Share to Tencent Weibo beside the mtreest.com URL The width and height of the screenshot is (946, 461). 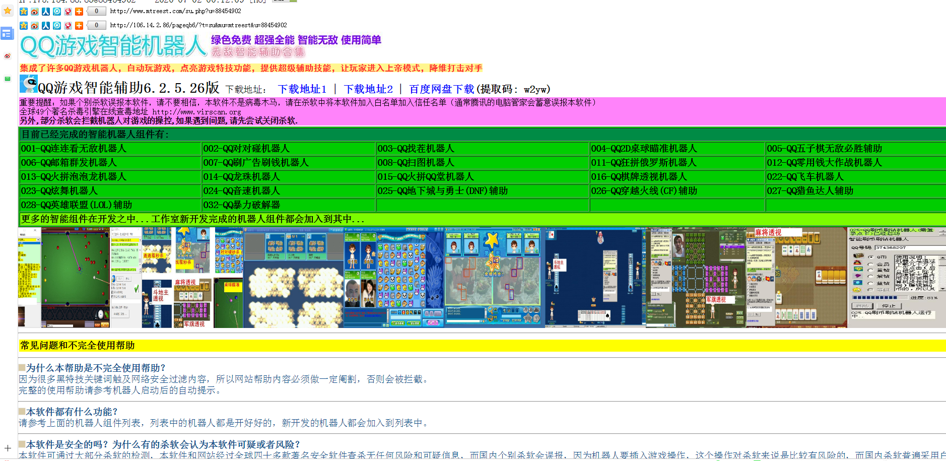click(x=57, y=12)
